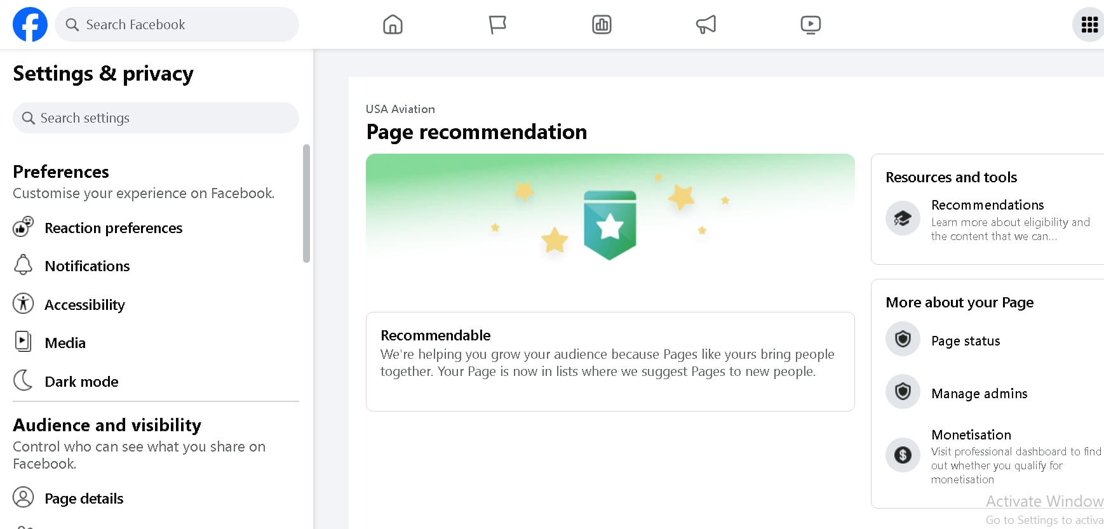Screen dimensions: 1104x529
Task: Click the Page recommendation heading
Action: tap(476, 132)
